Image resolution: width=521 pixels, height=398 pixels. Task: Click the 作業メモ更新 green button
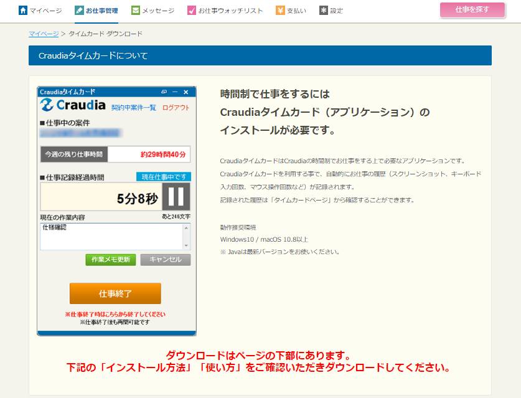click(111, 260)
